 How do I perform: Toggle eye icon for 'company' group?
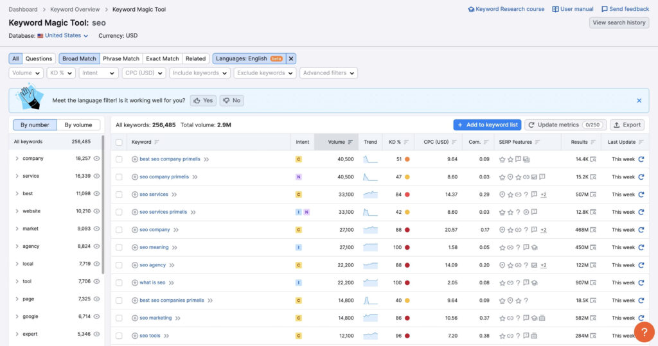coord(96,159)
